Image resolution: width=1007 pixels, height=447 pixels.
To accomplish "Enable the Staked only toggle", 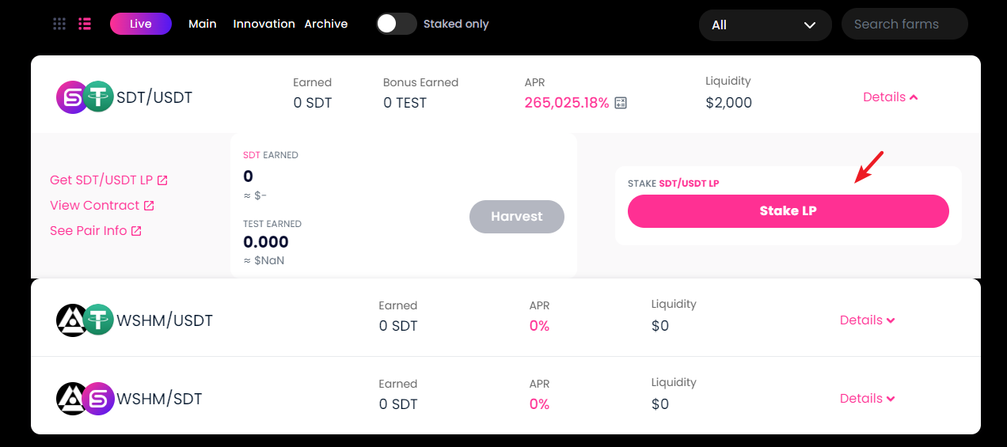I will [396, 24].
